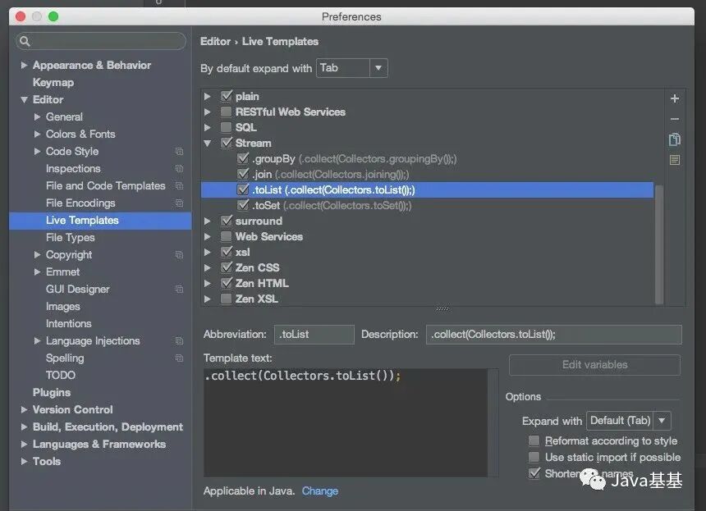The height and width of the screenshot is (511, 706).
Task: Click project-level icon next to File Encodings
Action: pos(179,203)
